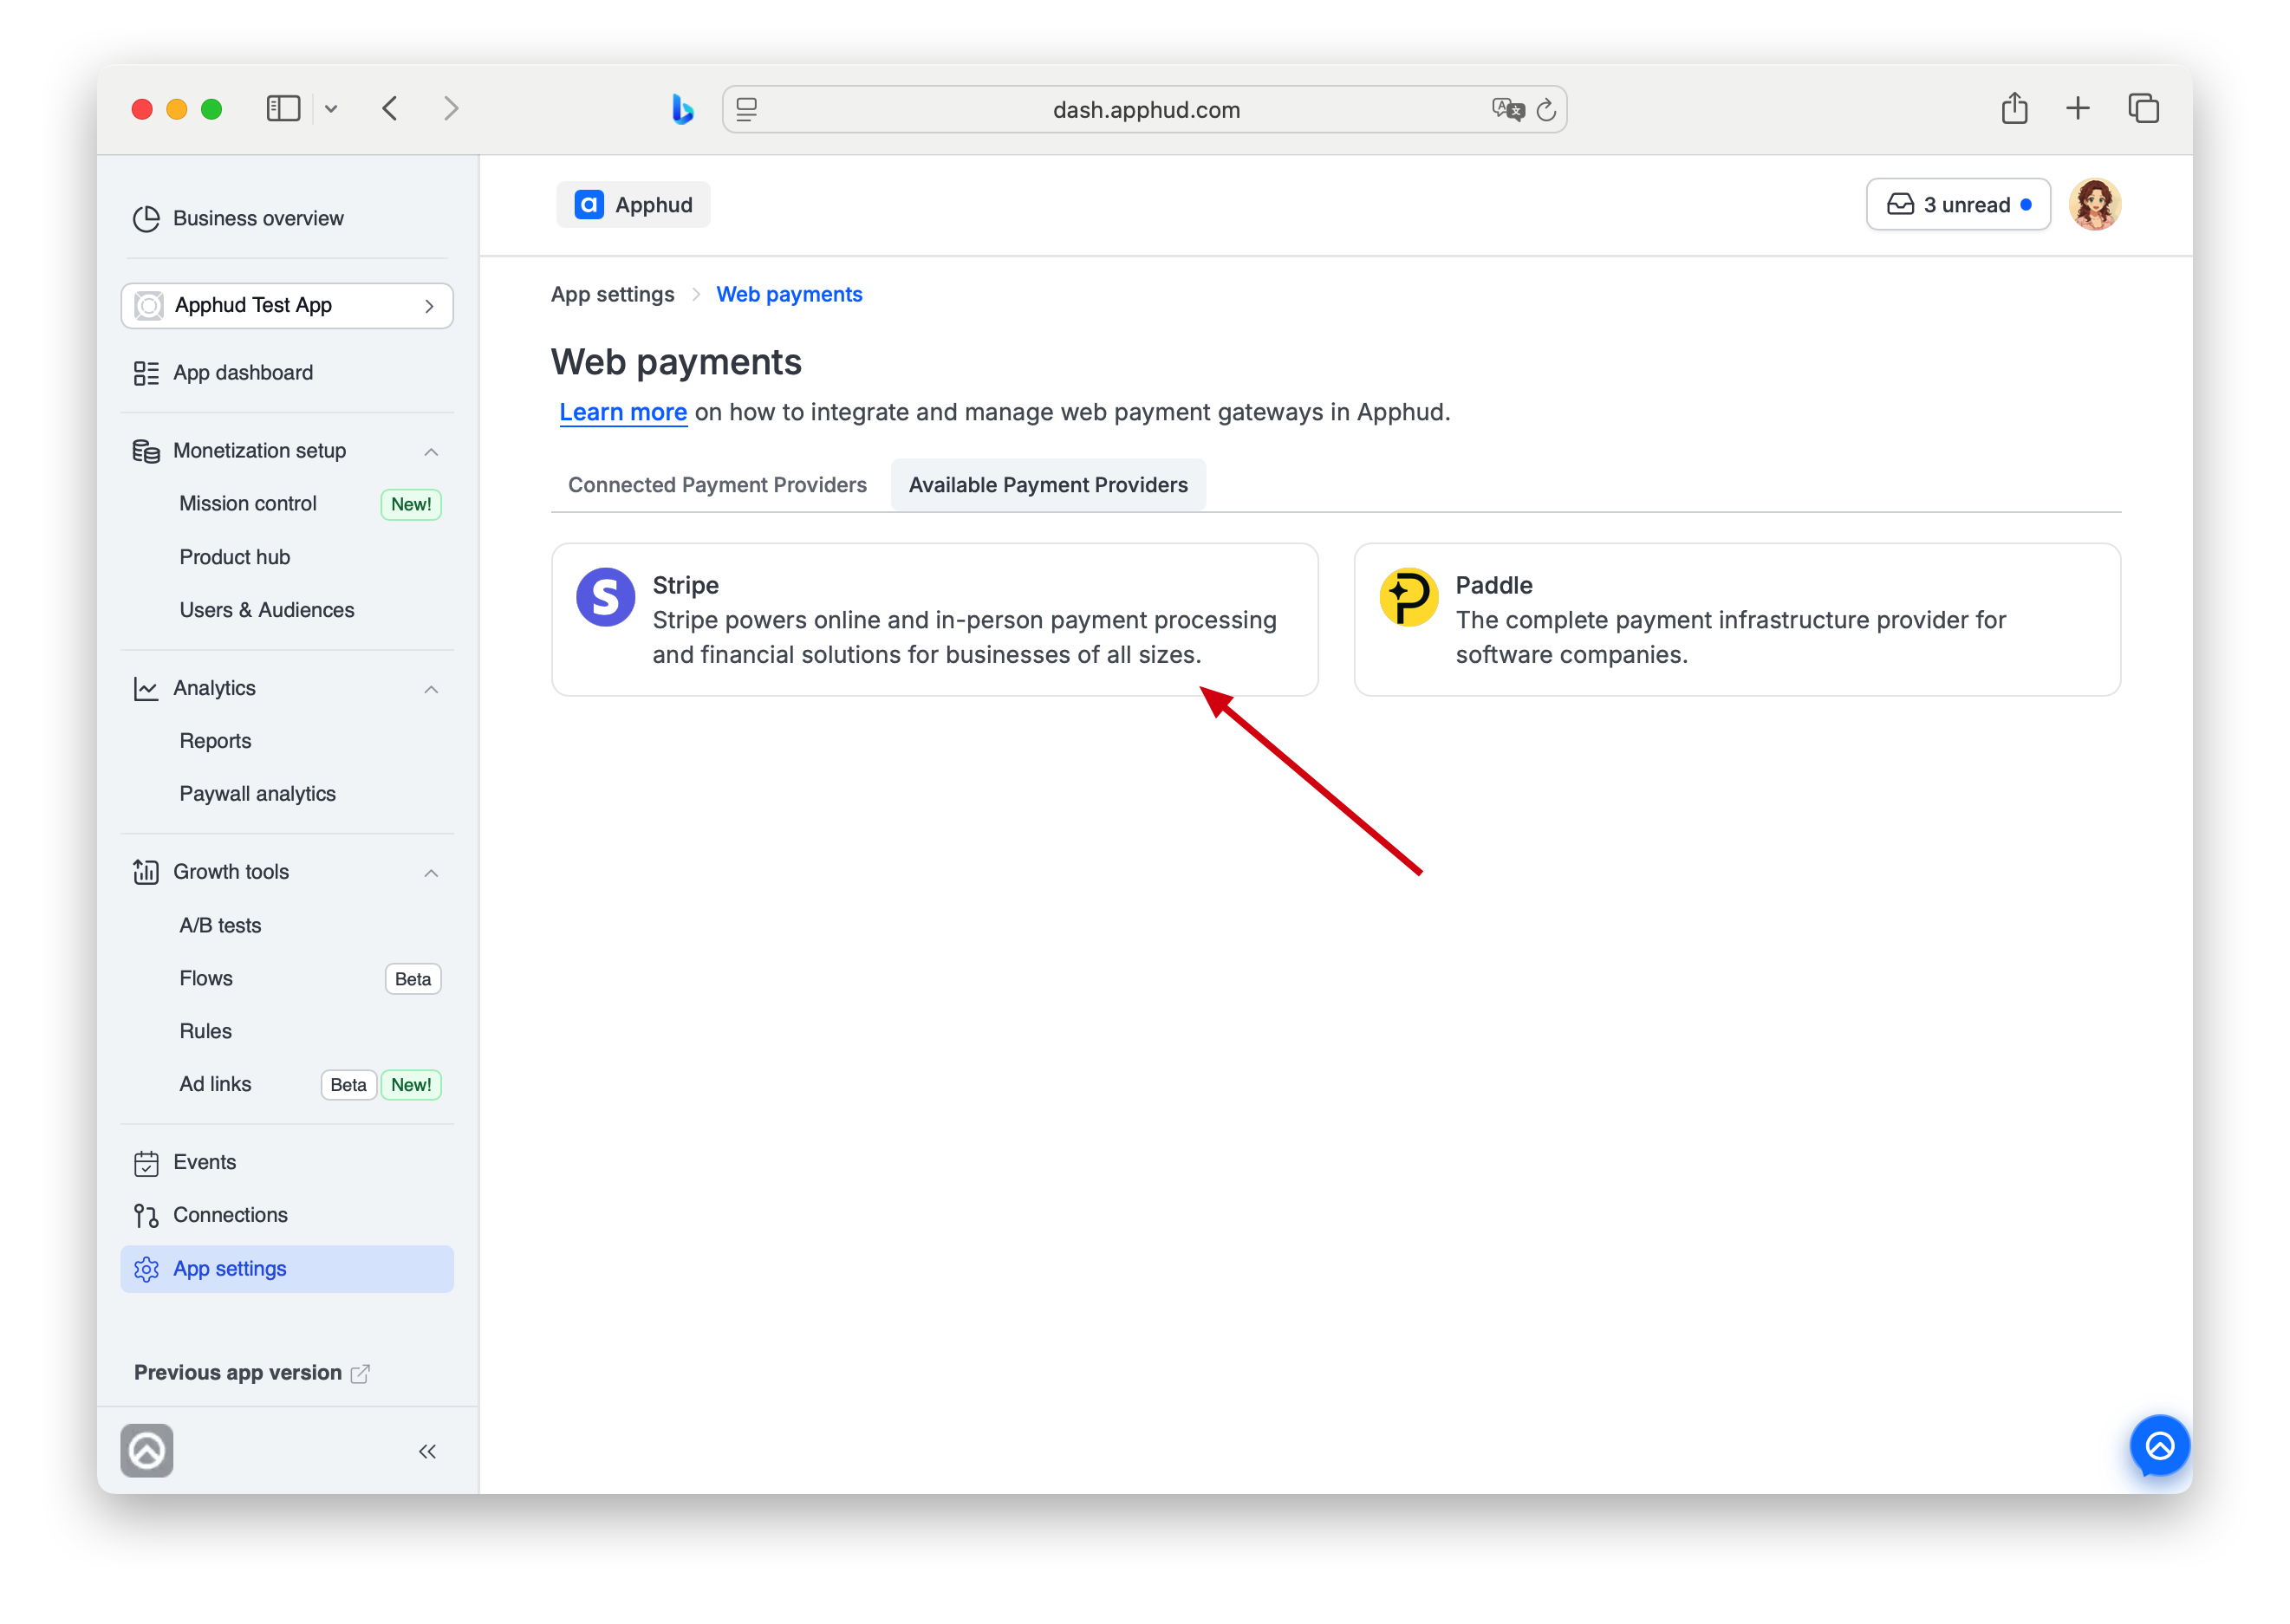Open Users & Audiences
The height and width of the screenshot is (1624, 2290).
click(x=266, y=609)
